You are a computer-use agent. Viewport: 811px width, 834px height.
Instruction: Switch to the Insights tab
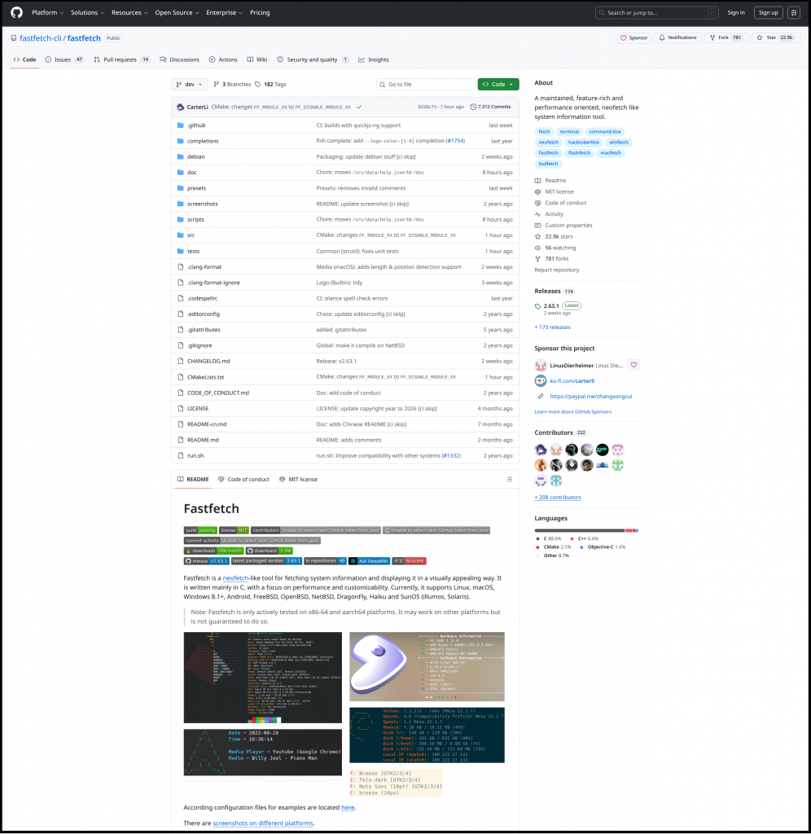point(374,59)
